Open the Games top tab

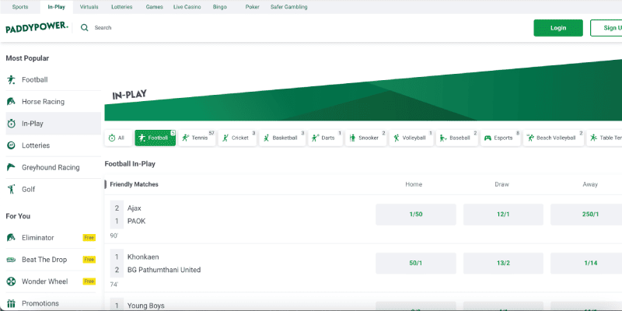pyautogui.click(x=154, y=7)
